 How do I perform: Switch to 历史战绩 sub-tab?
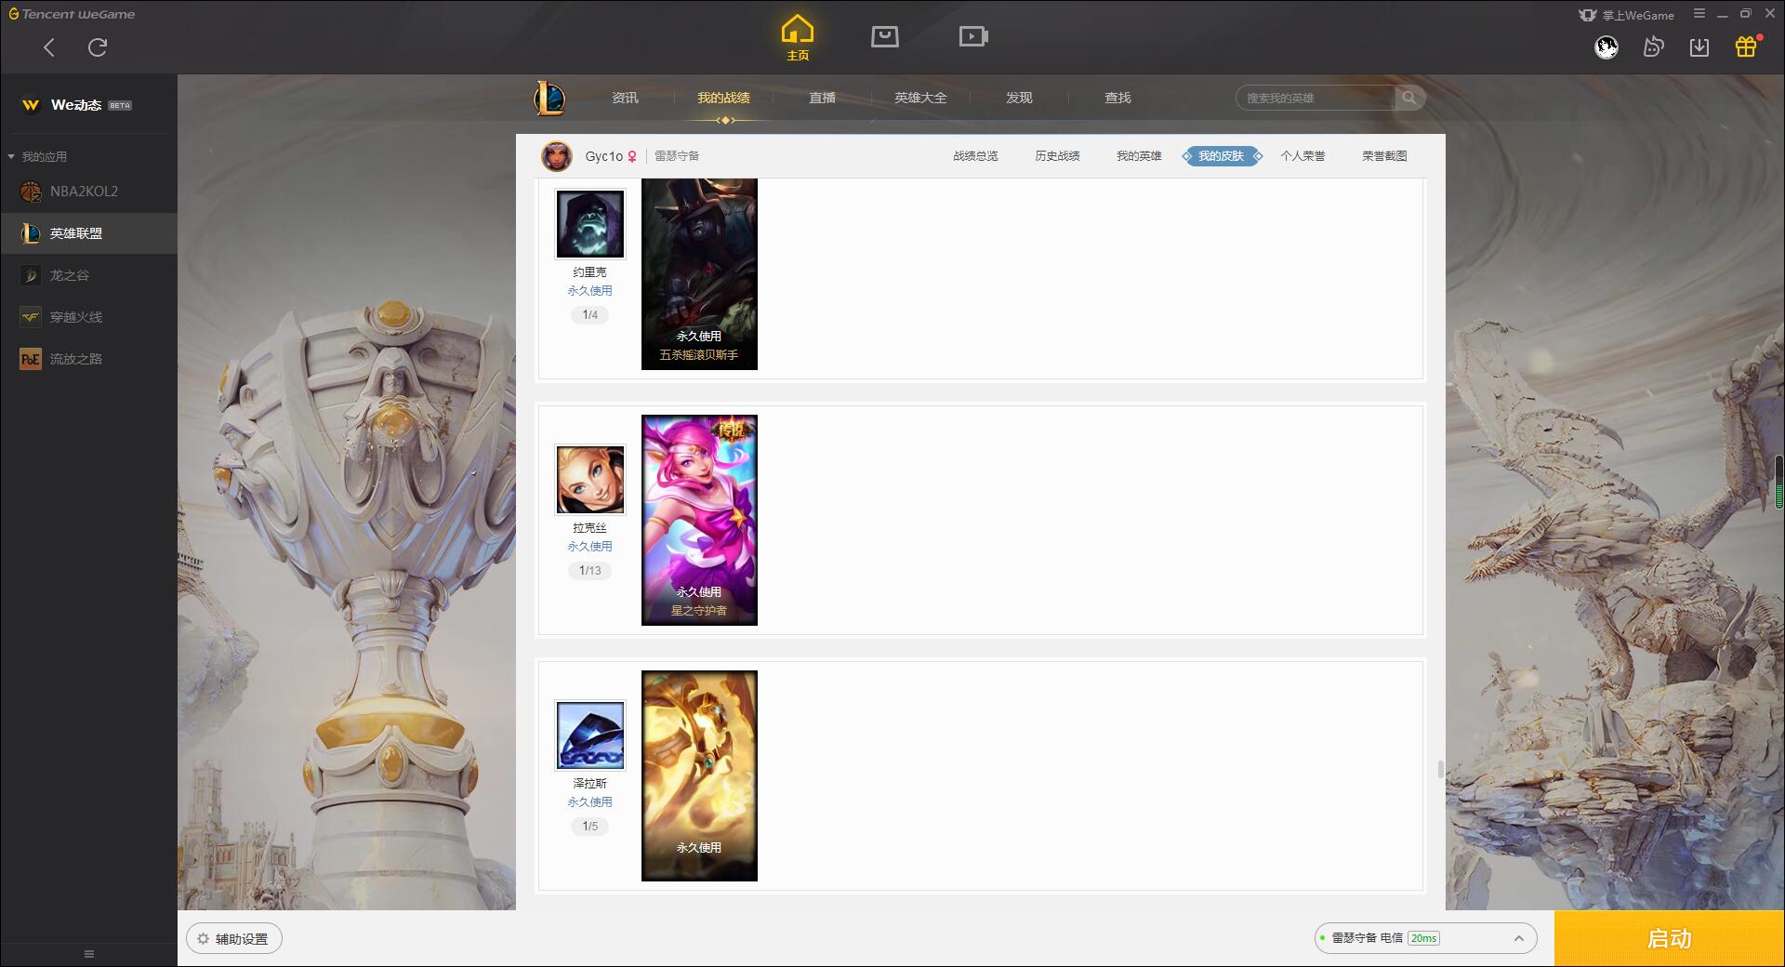(x=1057, y=156)
